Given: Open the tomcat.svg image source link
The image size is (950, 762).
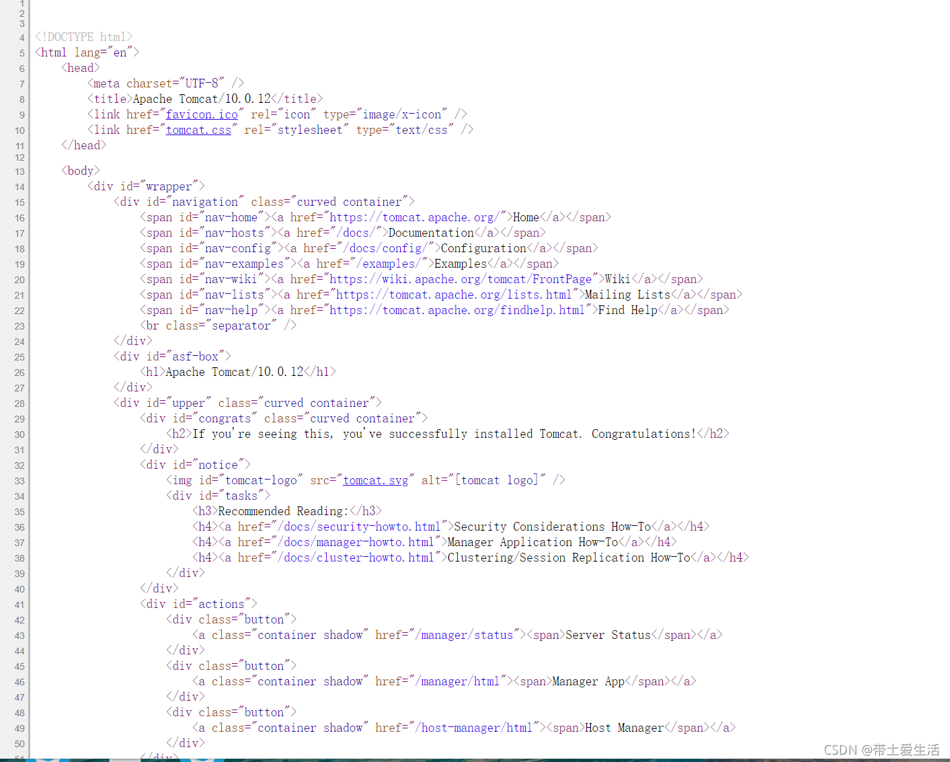Looking at the screenshot, I should [376, 480].
